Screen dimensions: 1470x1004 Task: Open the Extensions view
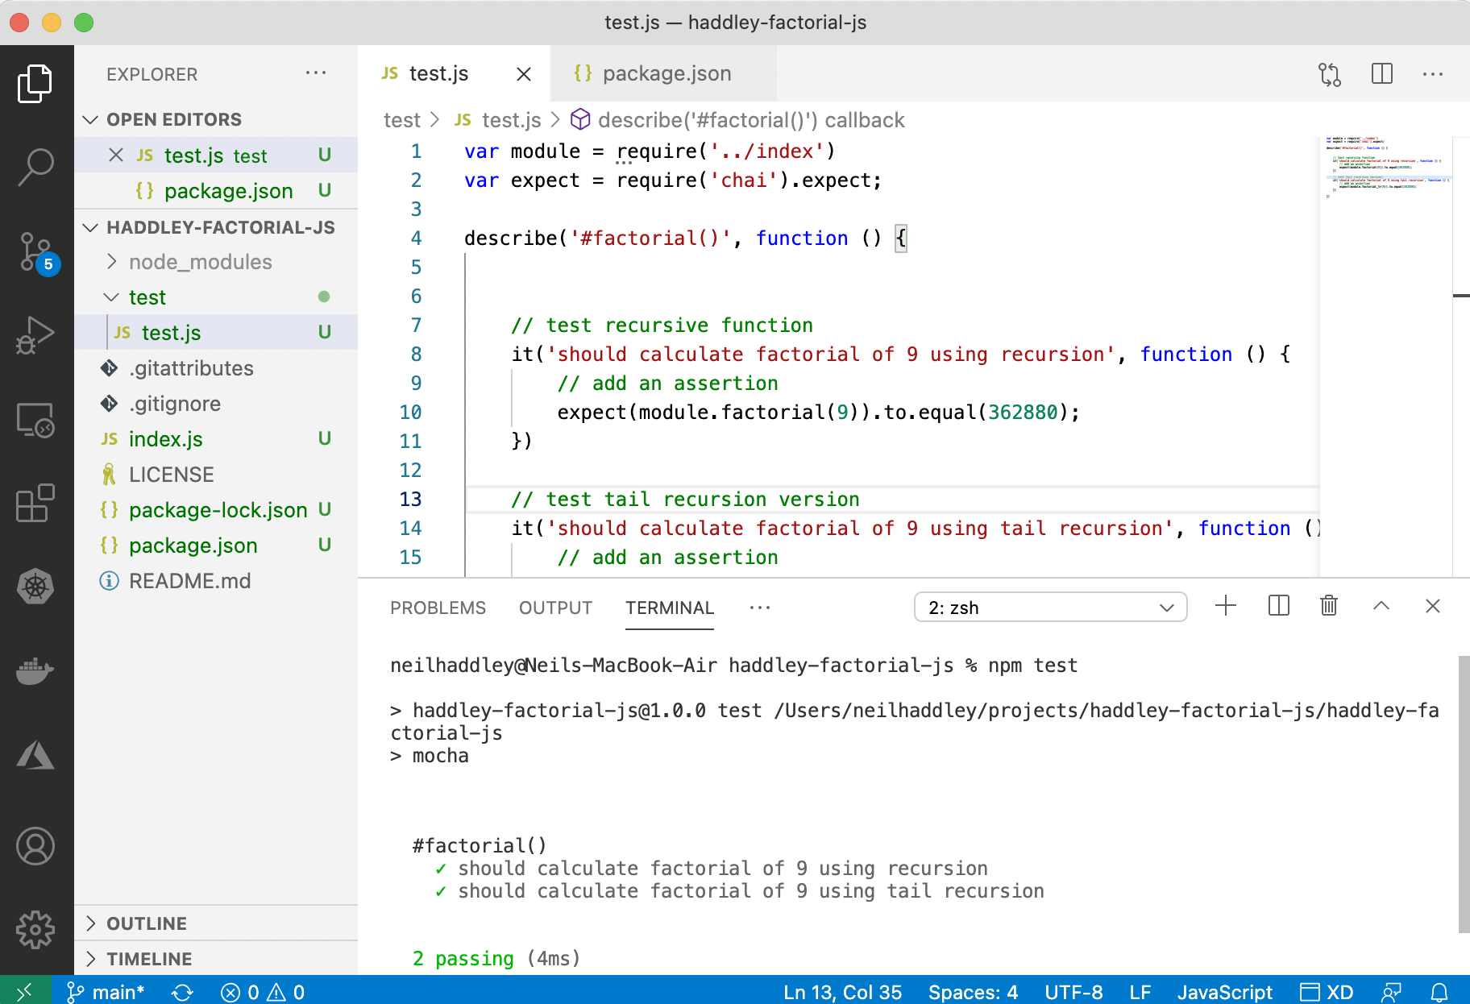[35, 503]
